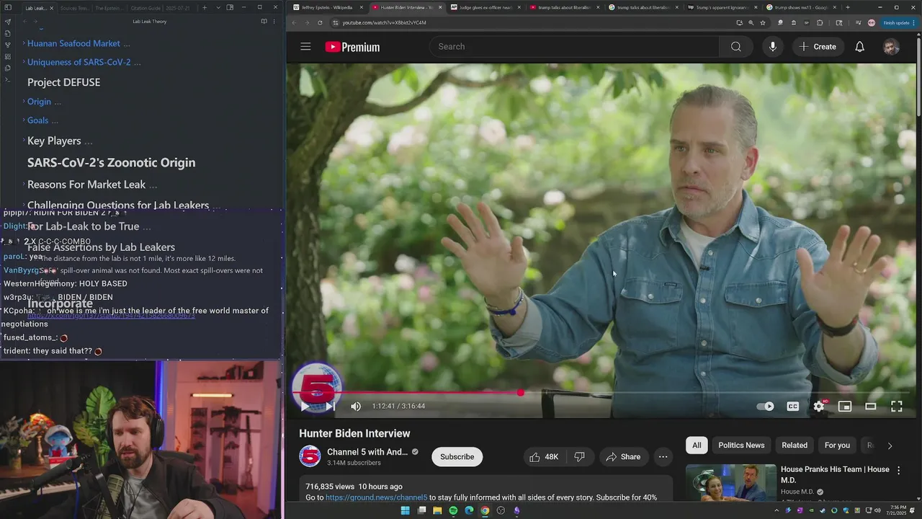Select the For you chip
The image size is (922, 519).
[x=837, y=445]
